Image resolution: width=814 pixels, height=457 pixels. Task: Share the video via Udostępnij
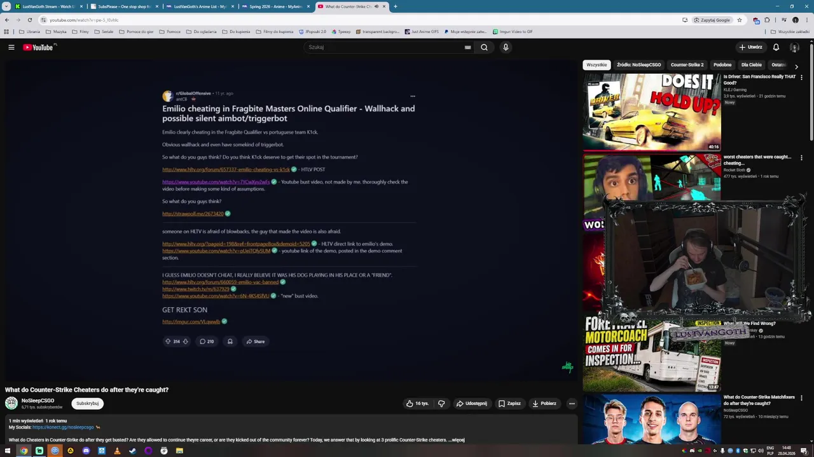(471, 403)
